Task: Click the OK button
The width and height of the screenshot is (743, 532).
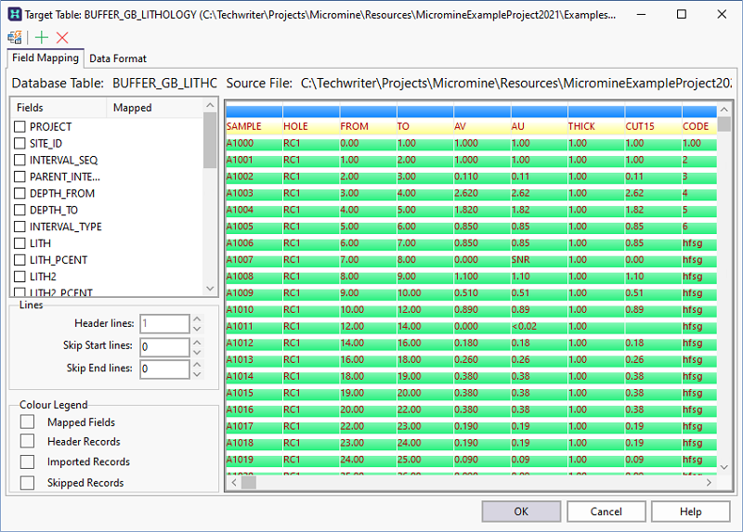Action: coord(521,512)
